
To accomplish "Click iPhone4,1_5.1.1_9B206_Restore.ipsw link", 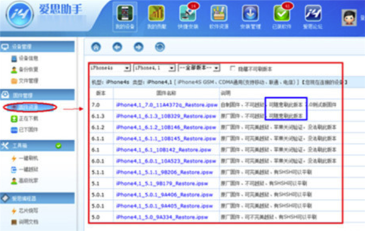I will click(x=164, y=173).
